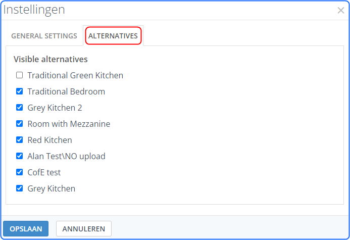Close the Instellingen dialog with the X
350x240 pixels.
[x=341, y=10]
